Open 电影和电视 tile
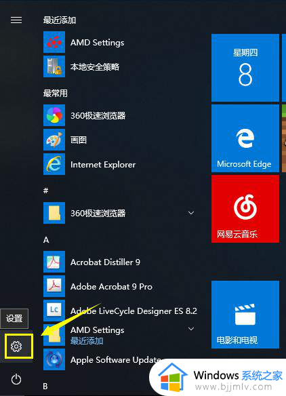Screen dimensions: 286x396 245,315
